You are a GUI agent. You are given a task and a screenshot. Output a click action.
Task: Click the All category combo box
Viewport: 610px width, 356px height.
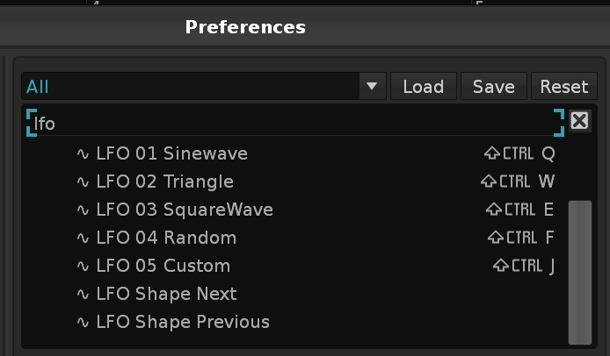click(x=192, y=86)
